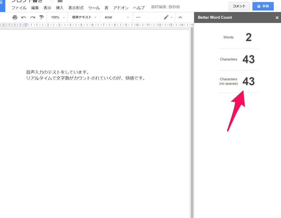The width and height of the screenshot is (281, 218).
Task: Open the 標準テキスト style dropdown
Action: pos(84,17)
